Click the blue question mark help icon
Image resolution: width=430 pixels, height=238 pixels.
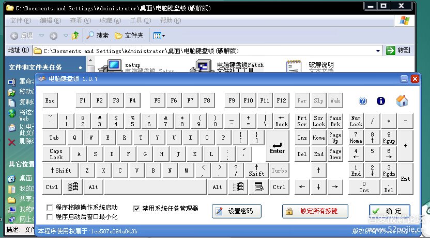(363, 101)
